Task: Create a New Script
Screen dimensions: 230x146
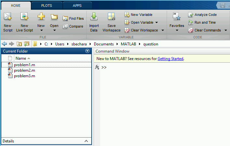Action: [8, 22]
